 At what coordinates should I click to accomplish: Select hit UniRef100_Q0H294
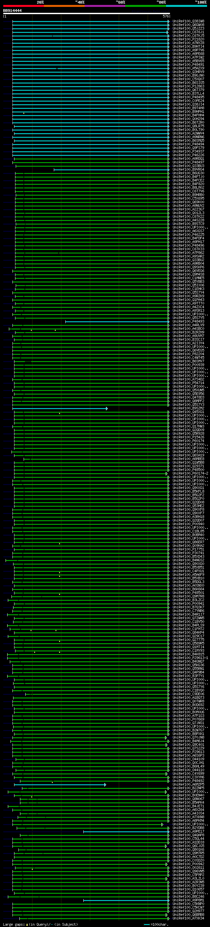(x=188, y=119)
